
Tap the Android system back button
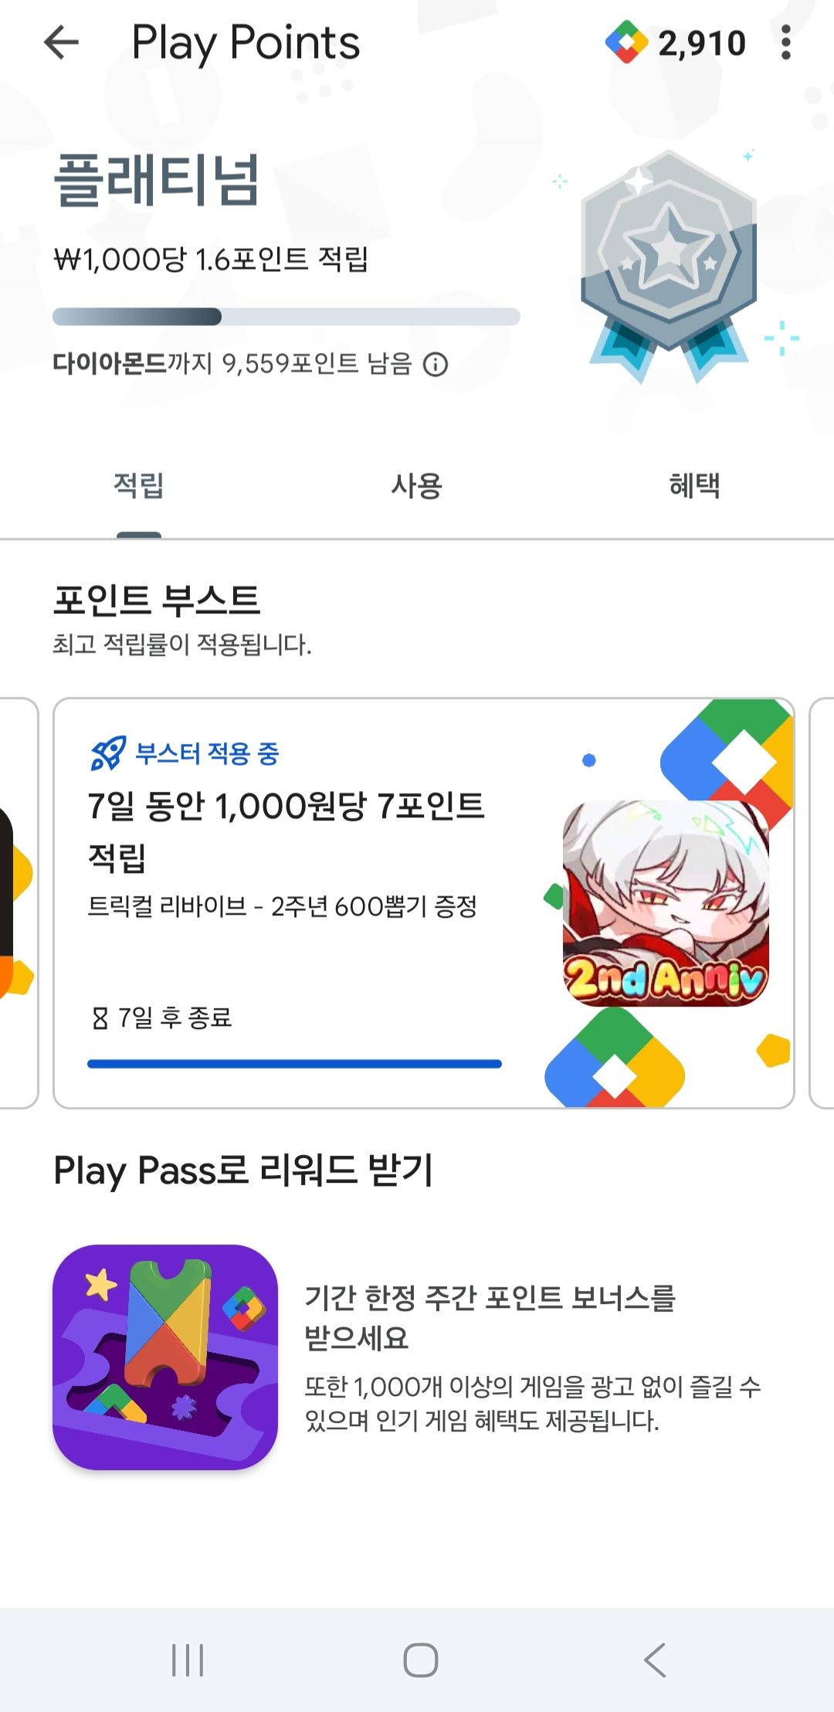click(655, 1659)
